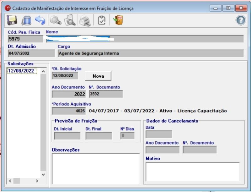Viewport: 251px width, 192px height.
Task: Click the Save floppy disk icon
Action: (x=12, y=20)
